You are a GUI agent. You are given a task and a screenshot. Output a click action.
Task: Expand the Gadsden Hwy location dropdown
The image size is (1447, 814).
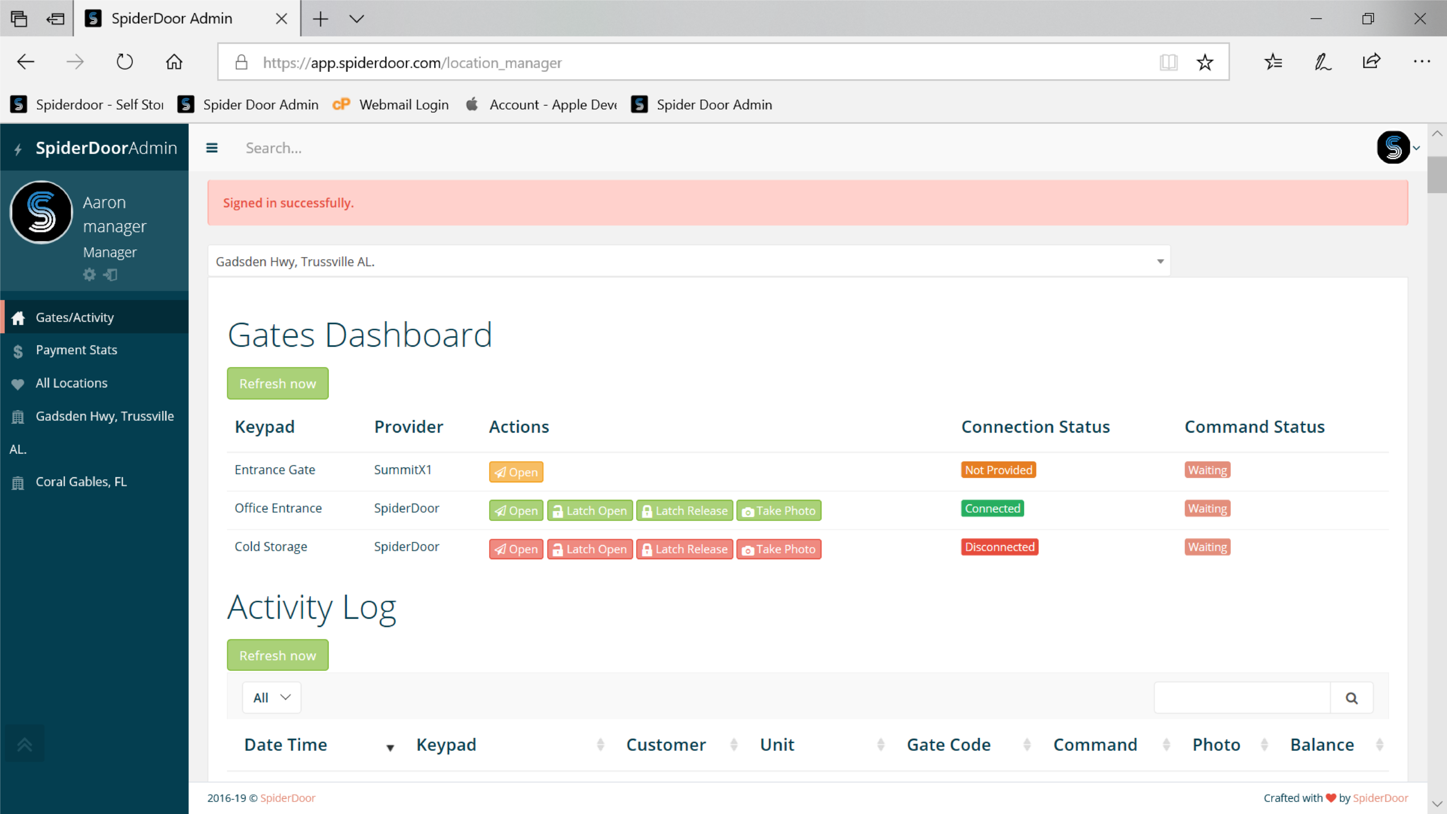(689, 261)
